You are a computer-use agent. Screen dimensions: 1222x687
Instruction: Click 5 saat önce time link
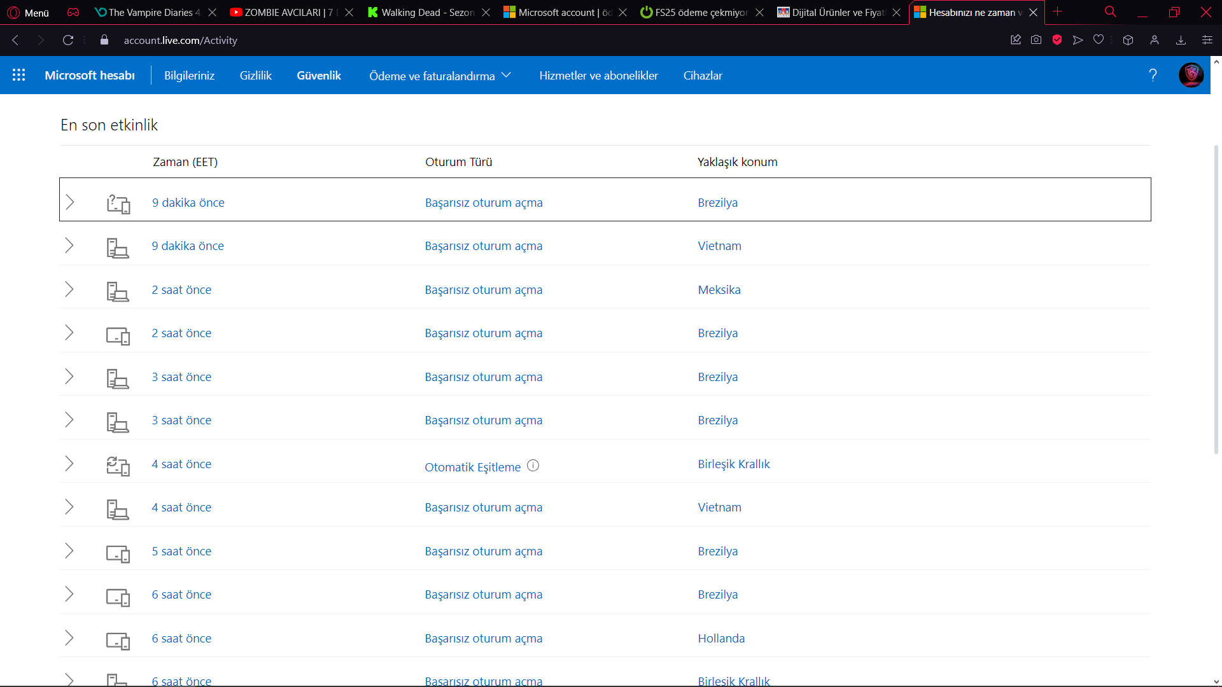(181, 551)
